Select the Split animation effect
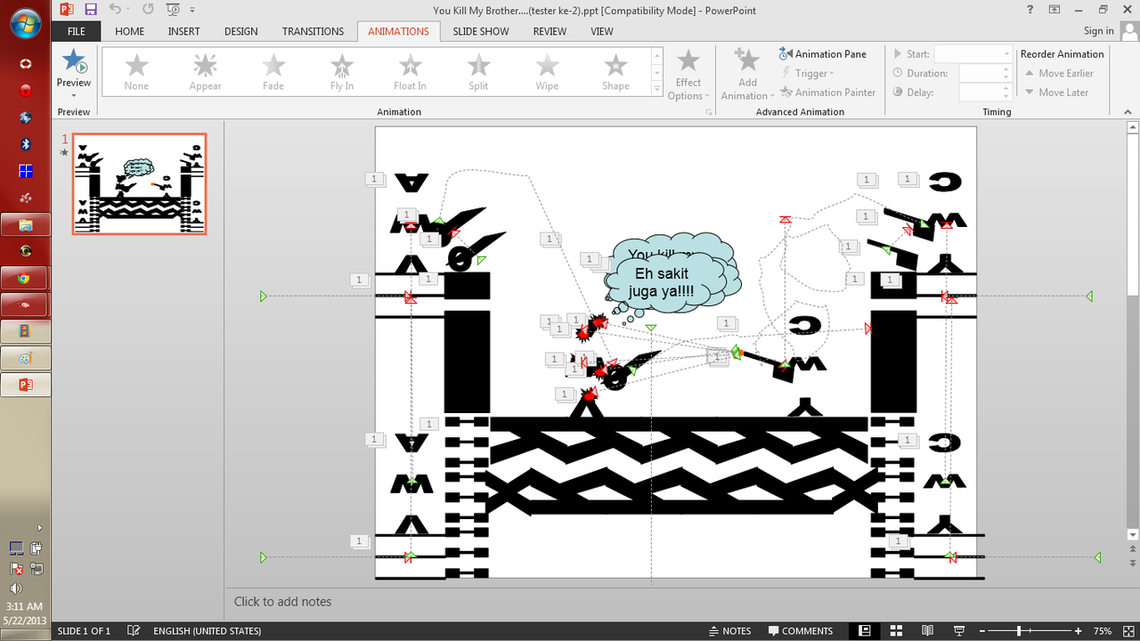The image size is (1140, 641). [x=478, y=71]
